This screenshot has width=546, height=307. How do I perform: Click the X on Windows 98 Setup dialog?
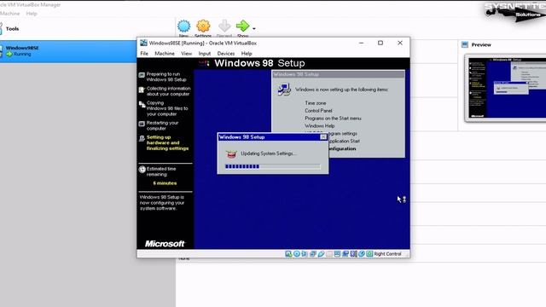(x=323, y=137)
